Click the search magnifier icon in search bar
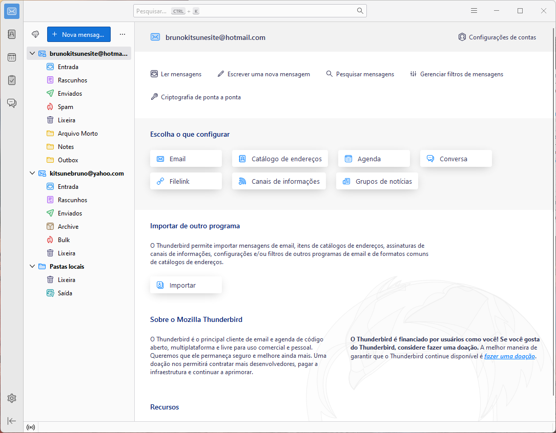 pos(360,11)
